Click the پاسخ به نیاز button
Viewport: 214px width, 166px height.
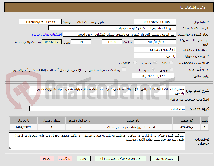point(164,159)
